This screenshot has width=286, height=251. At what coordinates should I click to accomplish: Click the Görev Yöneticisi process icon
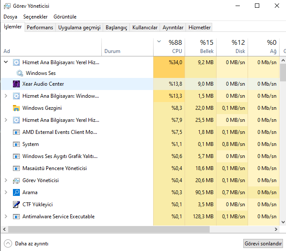coord(16,180)
